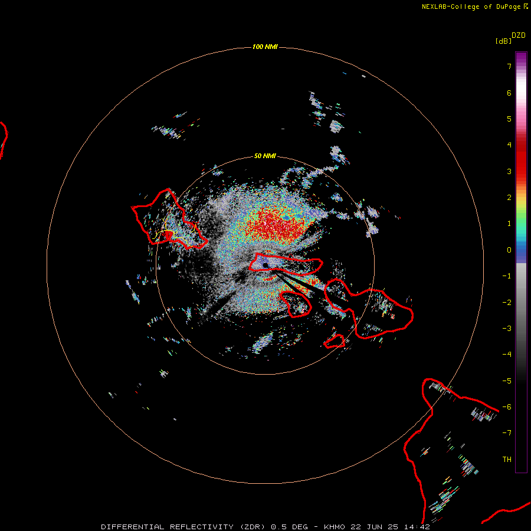Click the 2 value on color scale
Viewport: 531px width, 531px height.
pyautogui.click(x=509, y=198)
